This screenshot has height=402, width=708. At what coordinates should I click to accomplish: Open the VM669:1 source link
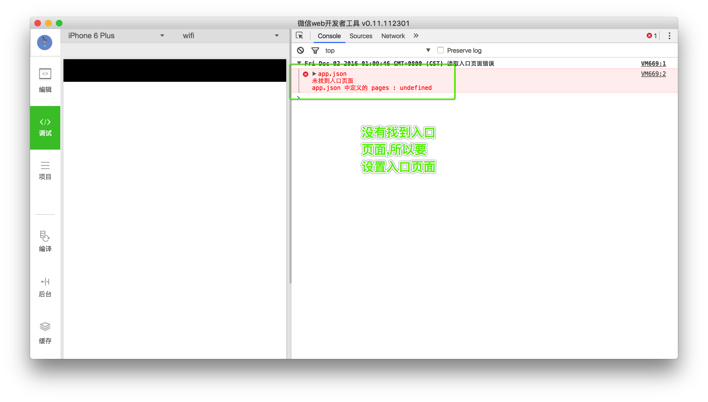[x=653, y=64]
